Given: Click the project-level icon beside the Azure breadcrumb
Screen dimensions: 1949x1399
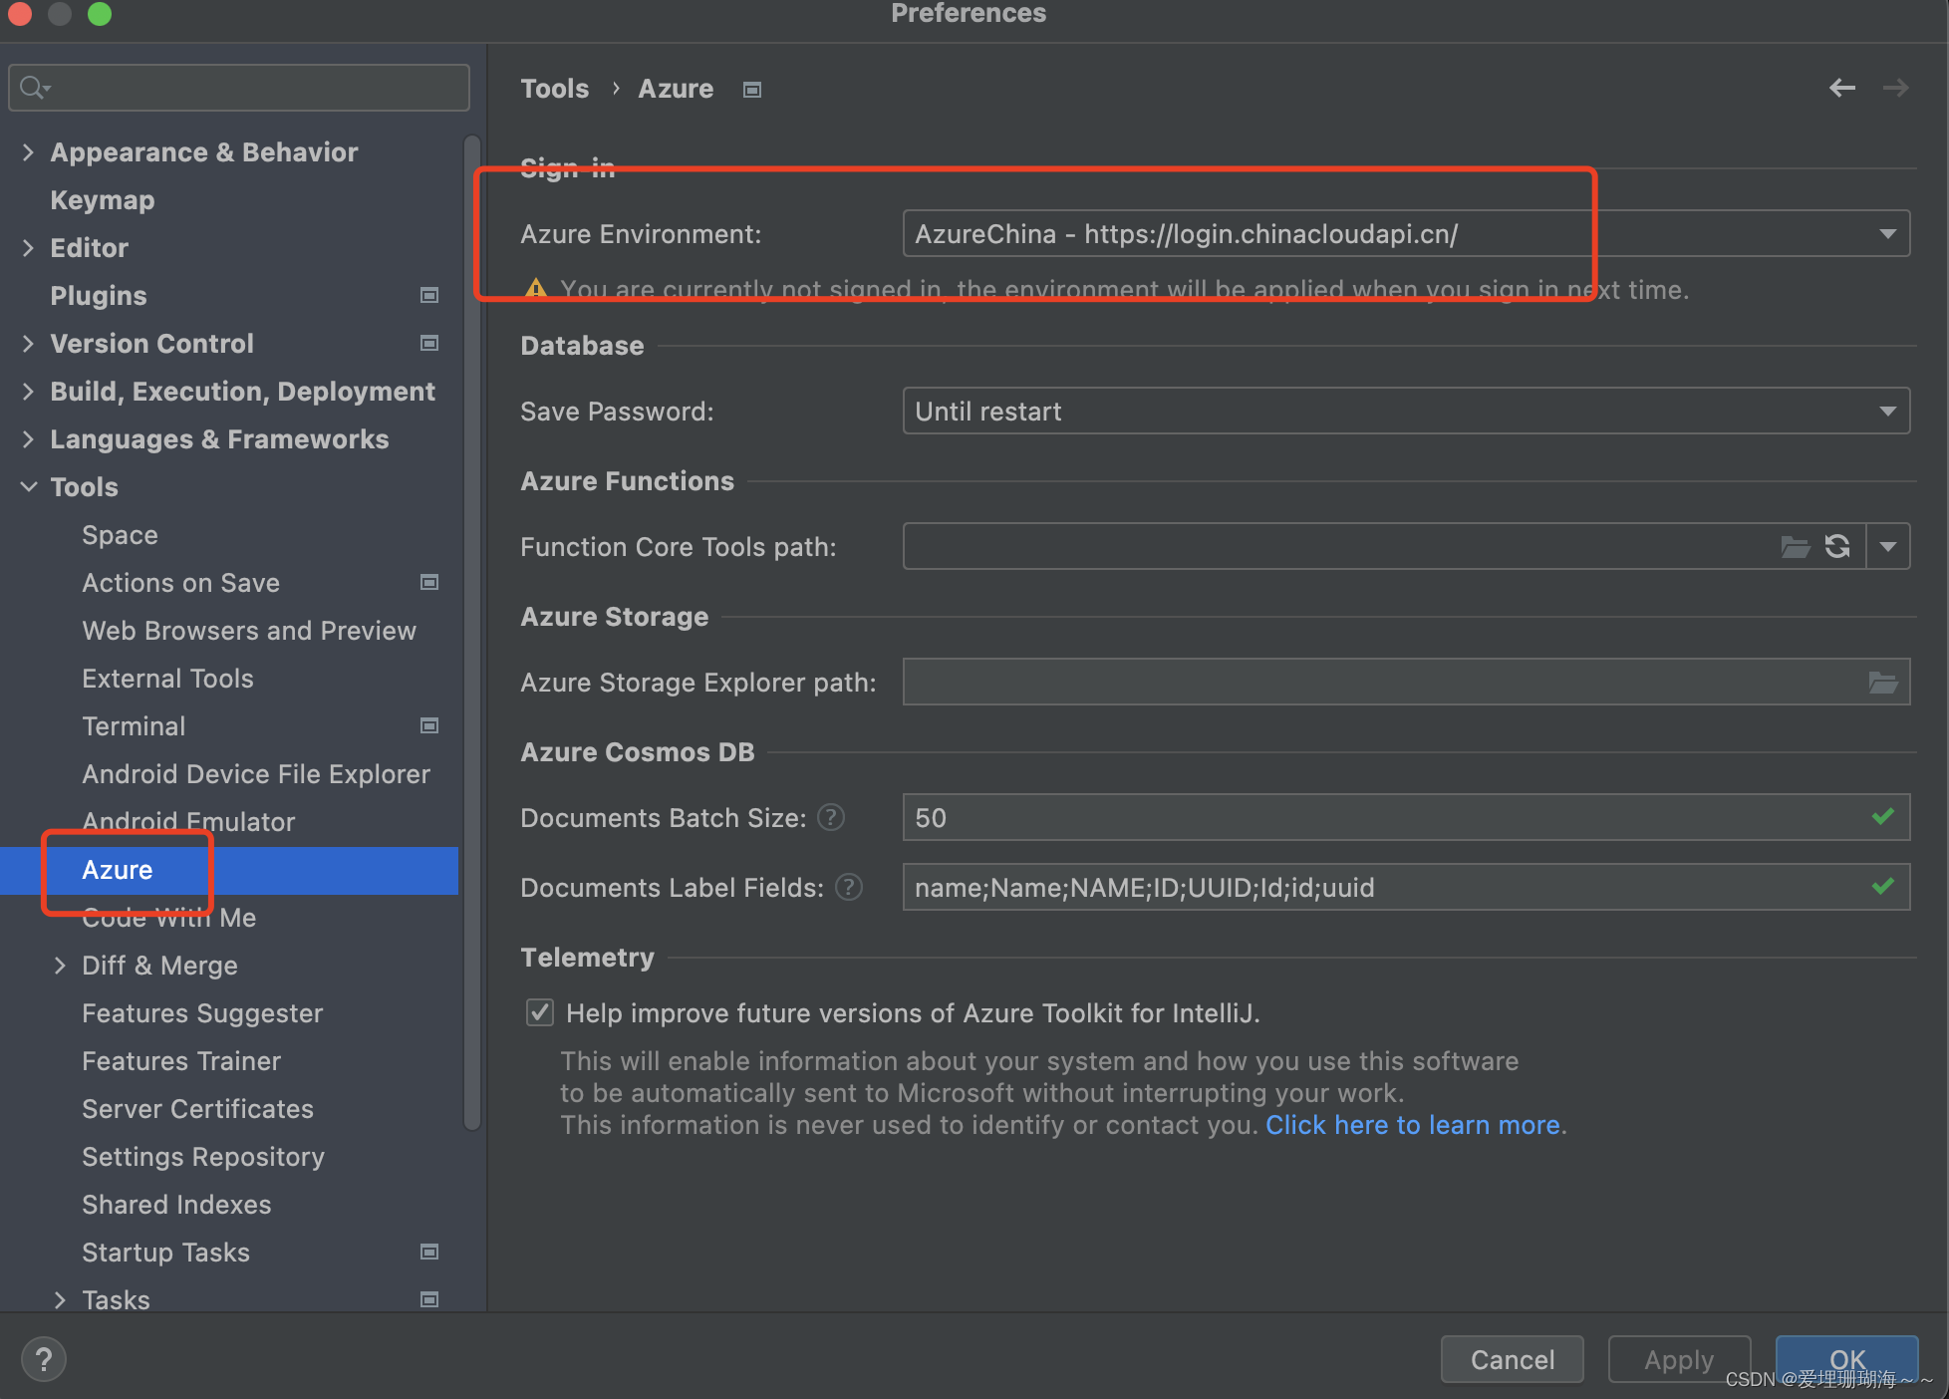Looking at the screenshot, I should click(x=752, y=90).
